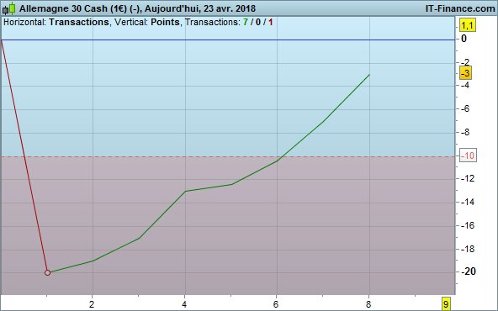Image resolution: width=498 pixels, height=311 pixels.
Task: Click the 0 axis value on the vertical scale
Action: (x=464, y=39)
